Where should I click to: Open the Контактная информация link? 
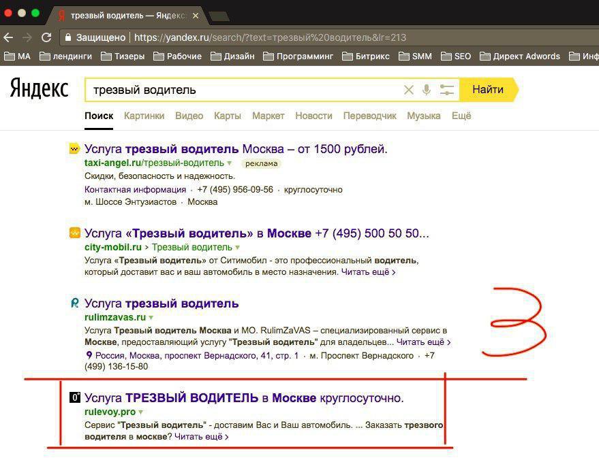(135, 190)
